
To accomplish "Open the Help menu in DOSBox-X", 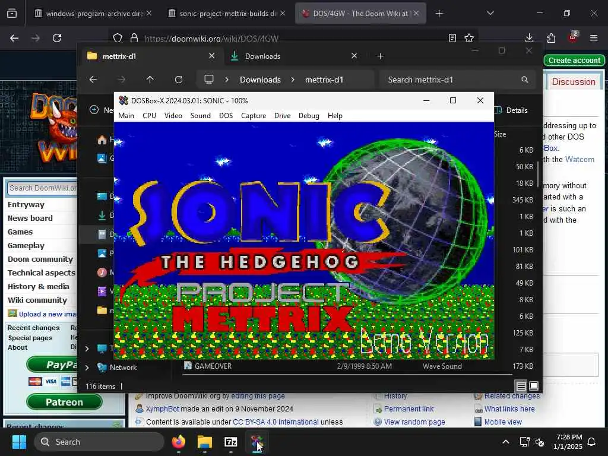I will point(335,116).
